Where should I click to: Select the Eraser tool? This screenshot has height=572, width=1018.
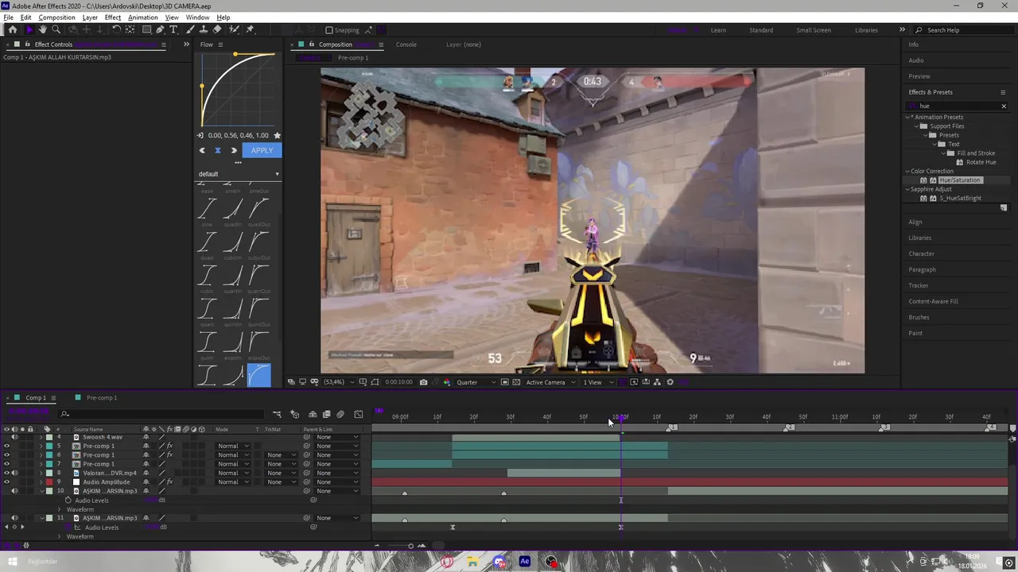[217, 29]
